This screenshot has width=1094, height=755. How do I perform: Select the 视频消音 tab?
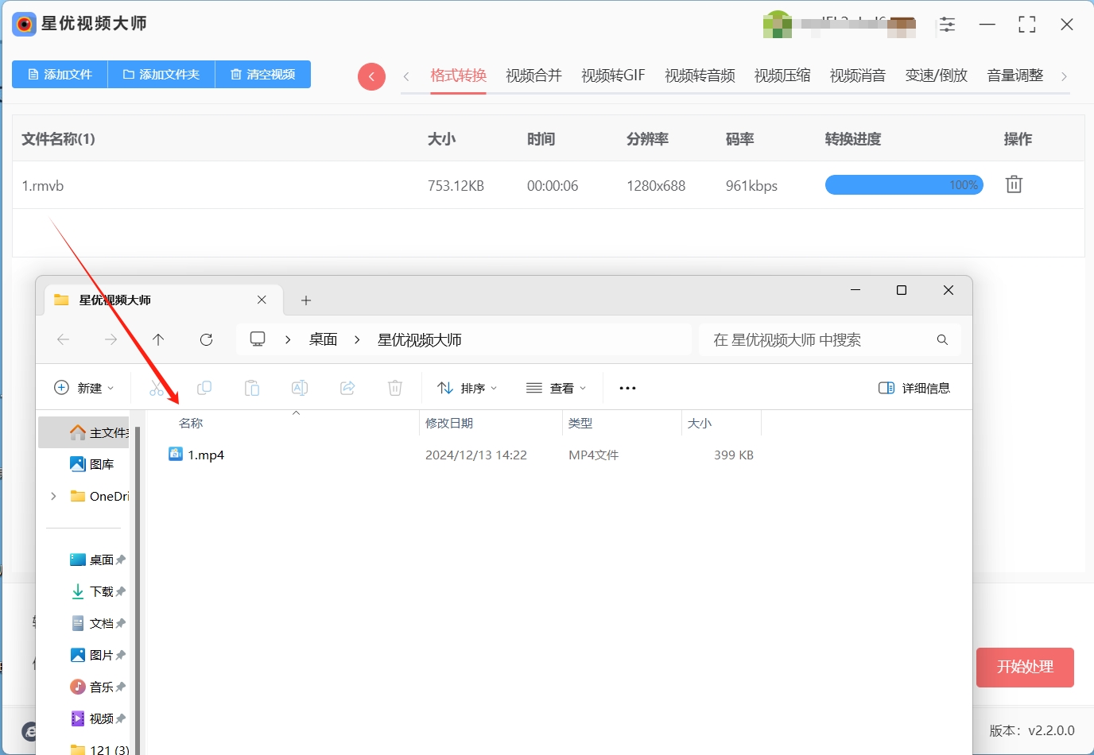(858, 75)
